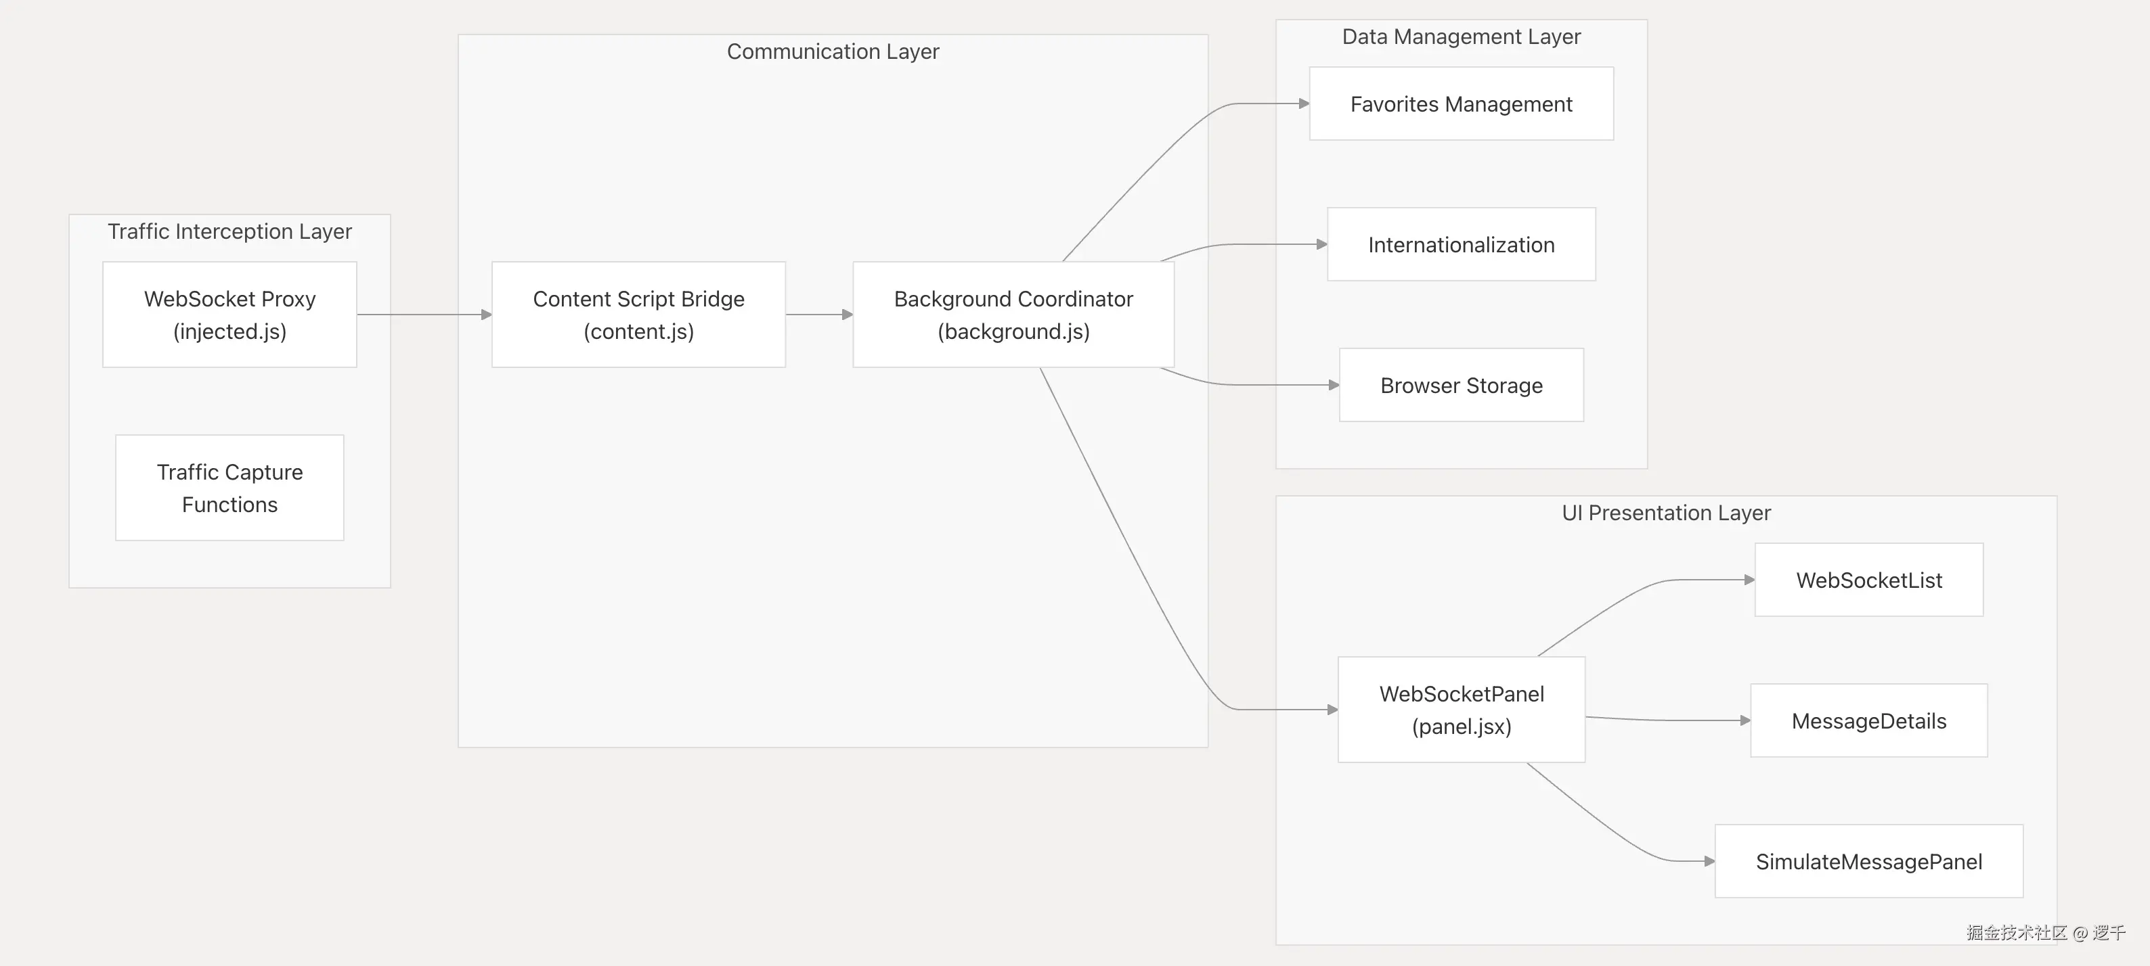Click the watermark text at bottom right
The width and height of the screenshot is (2150, 966).
pyautogui.click(x=2045, y=933)
